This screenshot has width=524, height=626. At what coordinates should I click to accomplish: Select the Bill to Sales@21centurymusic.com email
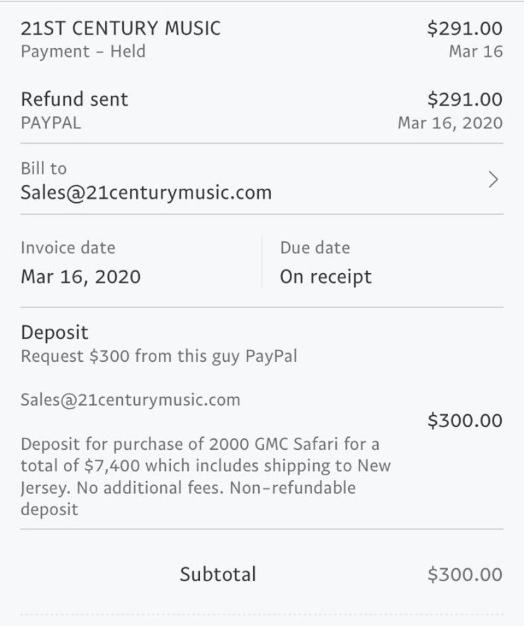tap(146, 193)
